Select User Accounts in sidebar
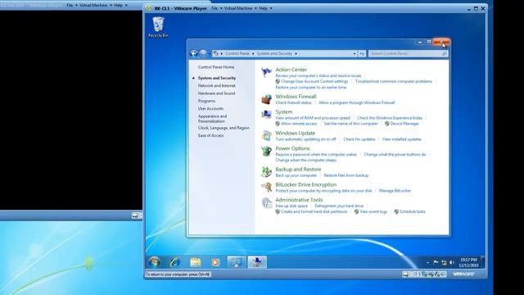 click(210, 109)
